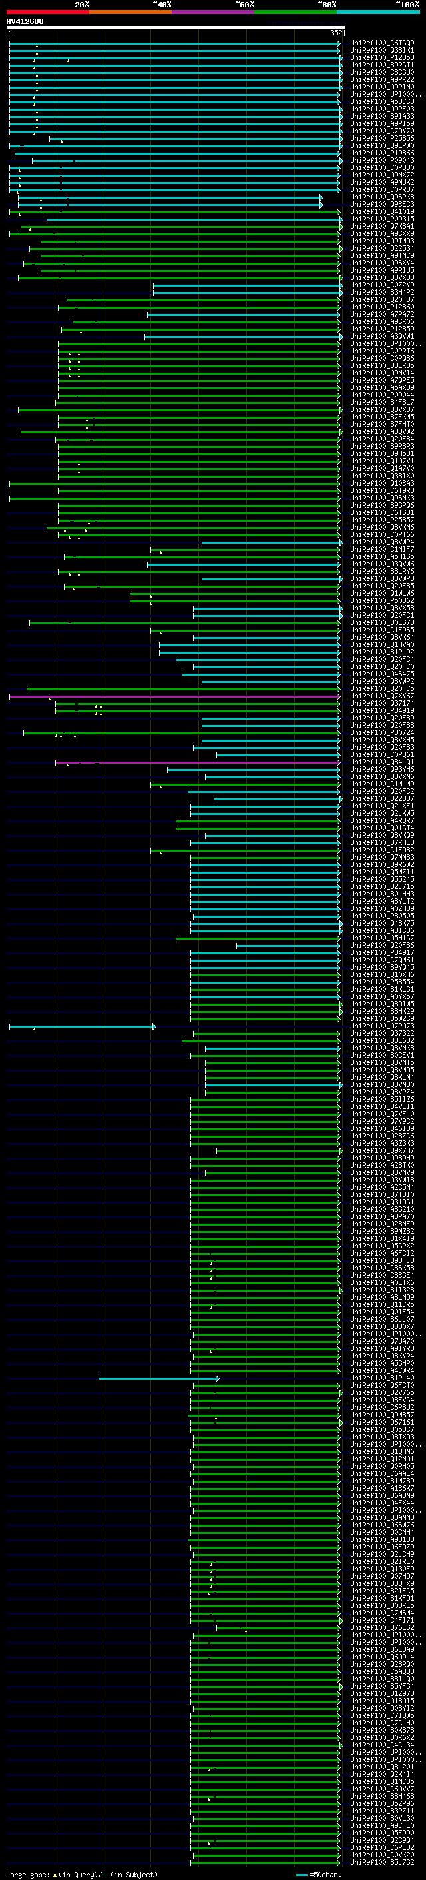The width and height of the screenshot is (426, 1880).
Task: Open hit UniRef100_P19866
Action: pos(382,153)
